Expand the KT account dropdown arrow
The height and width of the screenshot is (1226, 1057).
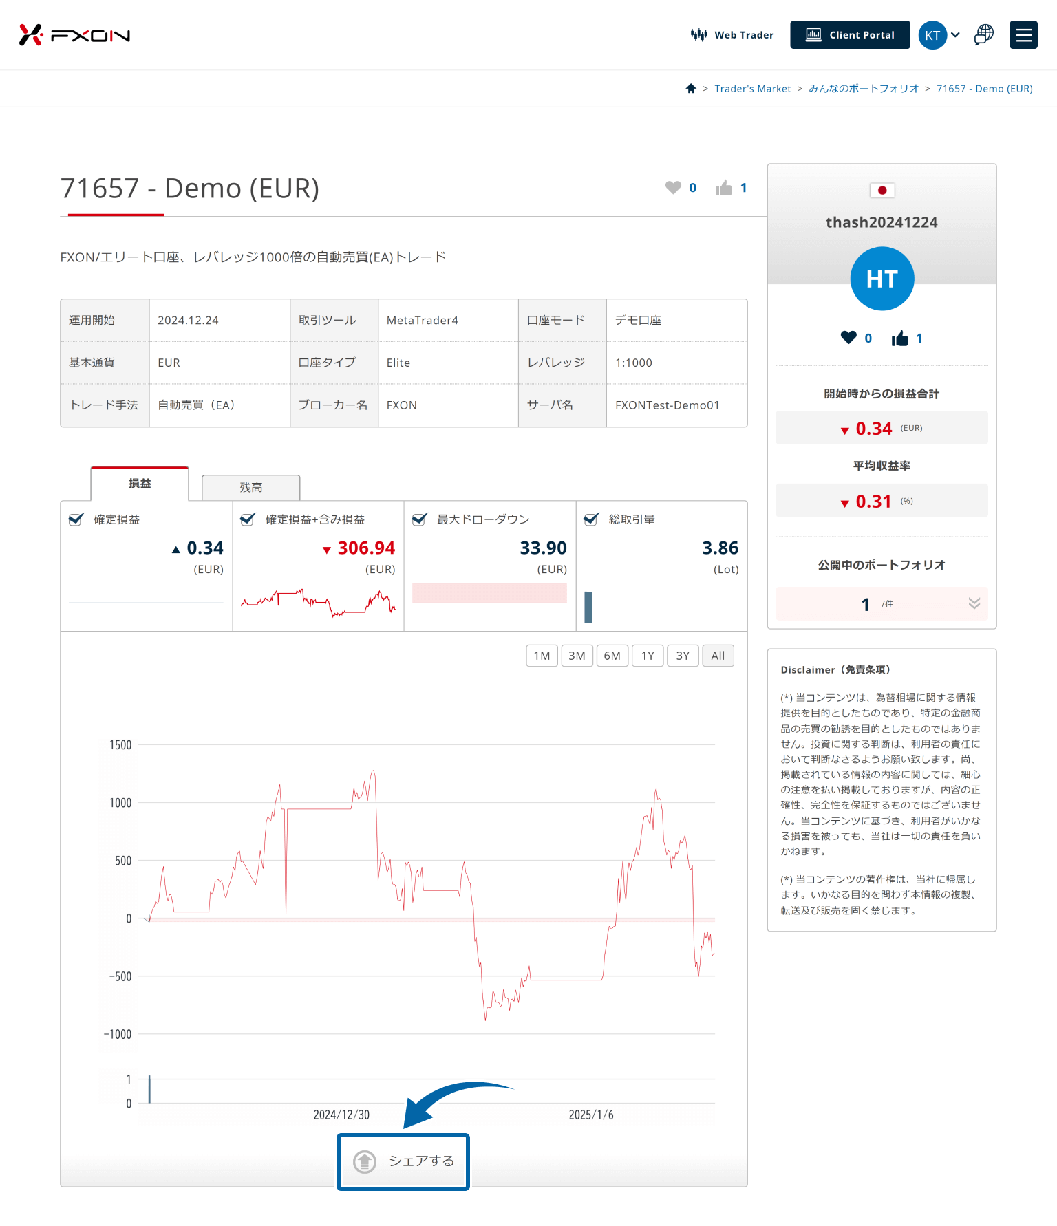pyautogui.click(x=956, y=35)
